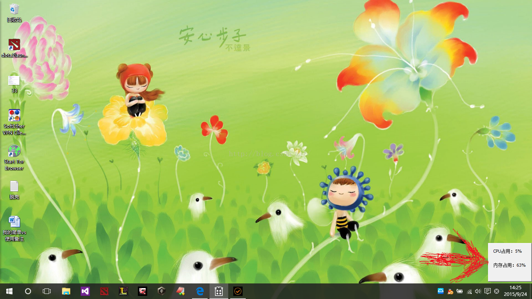
Task: Select the Start Tor Browser shortcut
Action: pyautogui.click(x=14, y=158)
